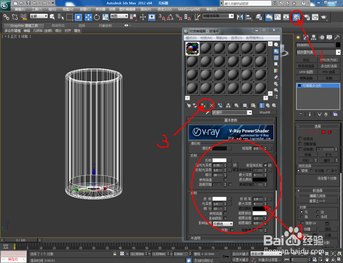Toggle material sample background checker icon
This screenshot has height=263, width=343.
(276, 58)
